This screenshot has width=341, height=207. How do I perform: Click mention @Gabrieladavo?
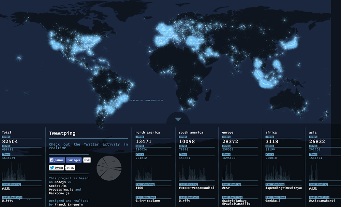[x=234, y=201]
